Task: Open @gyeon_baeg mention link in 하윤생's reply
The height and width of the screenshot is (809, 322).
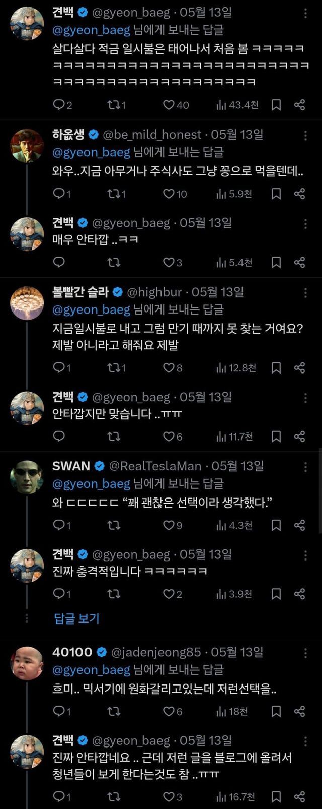Action: [91, 152]
